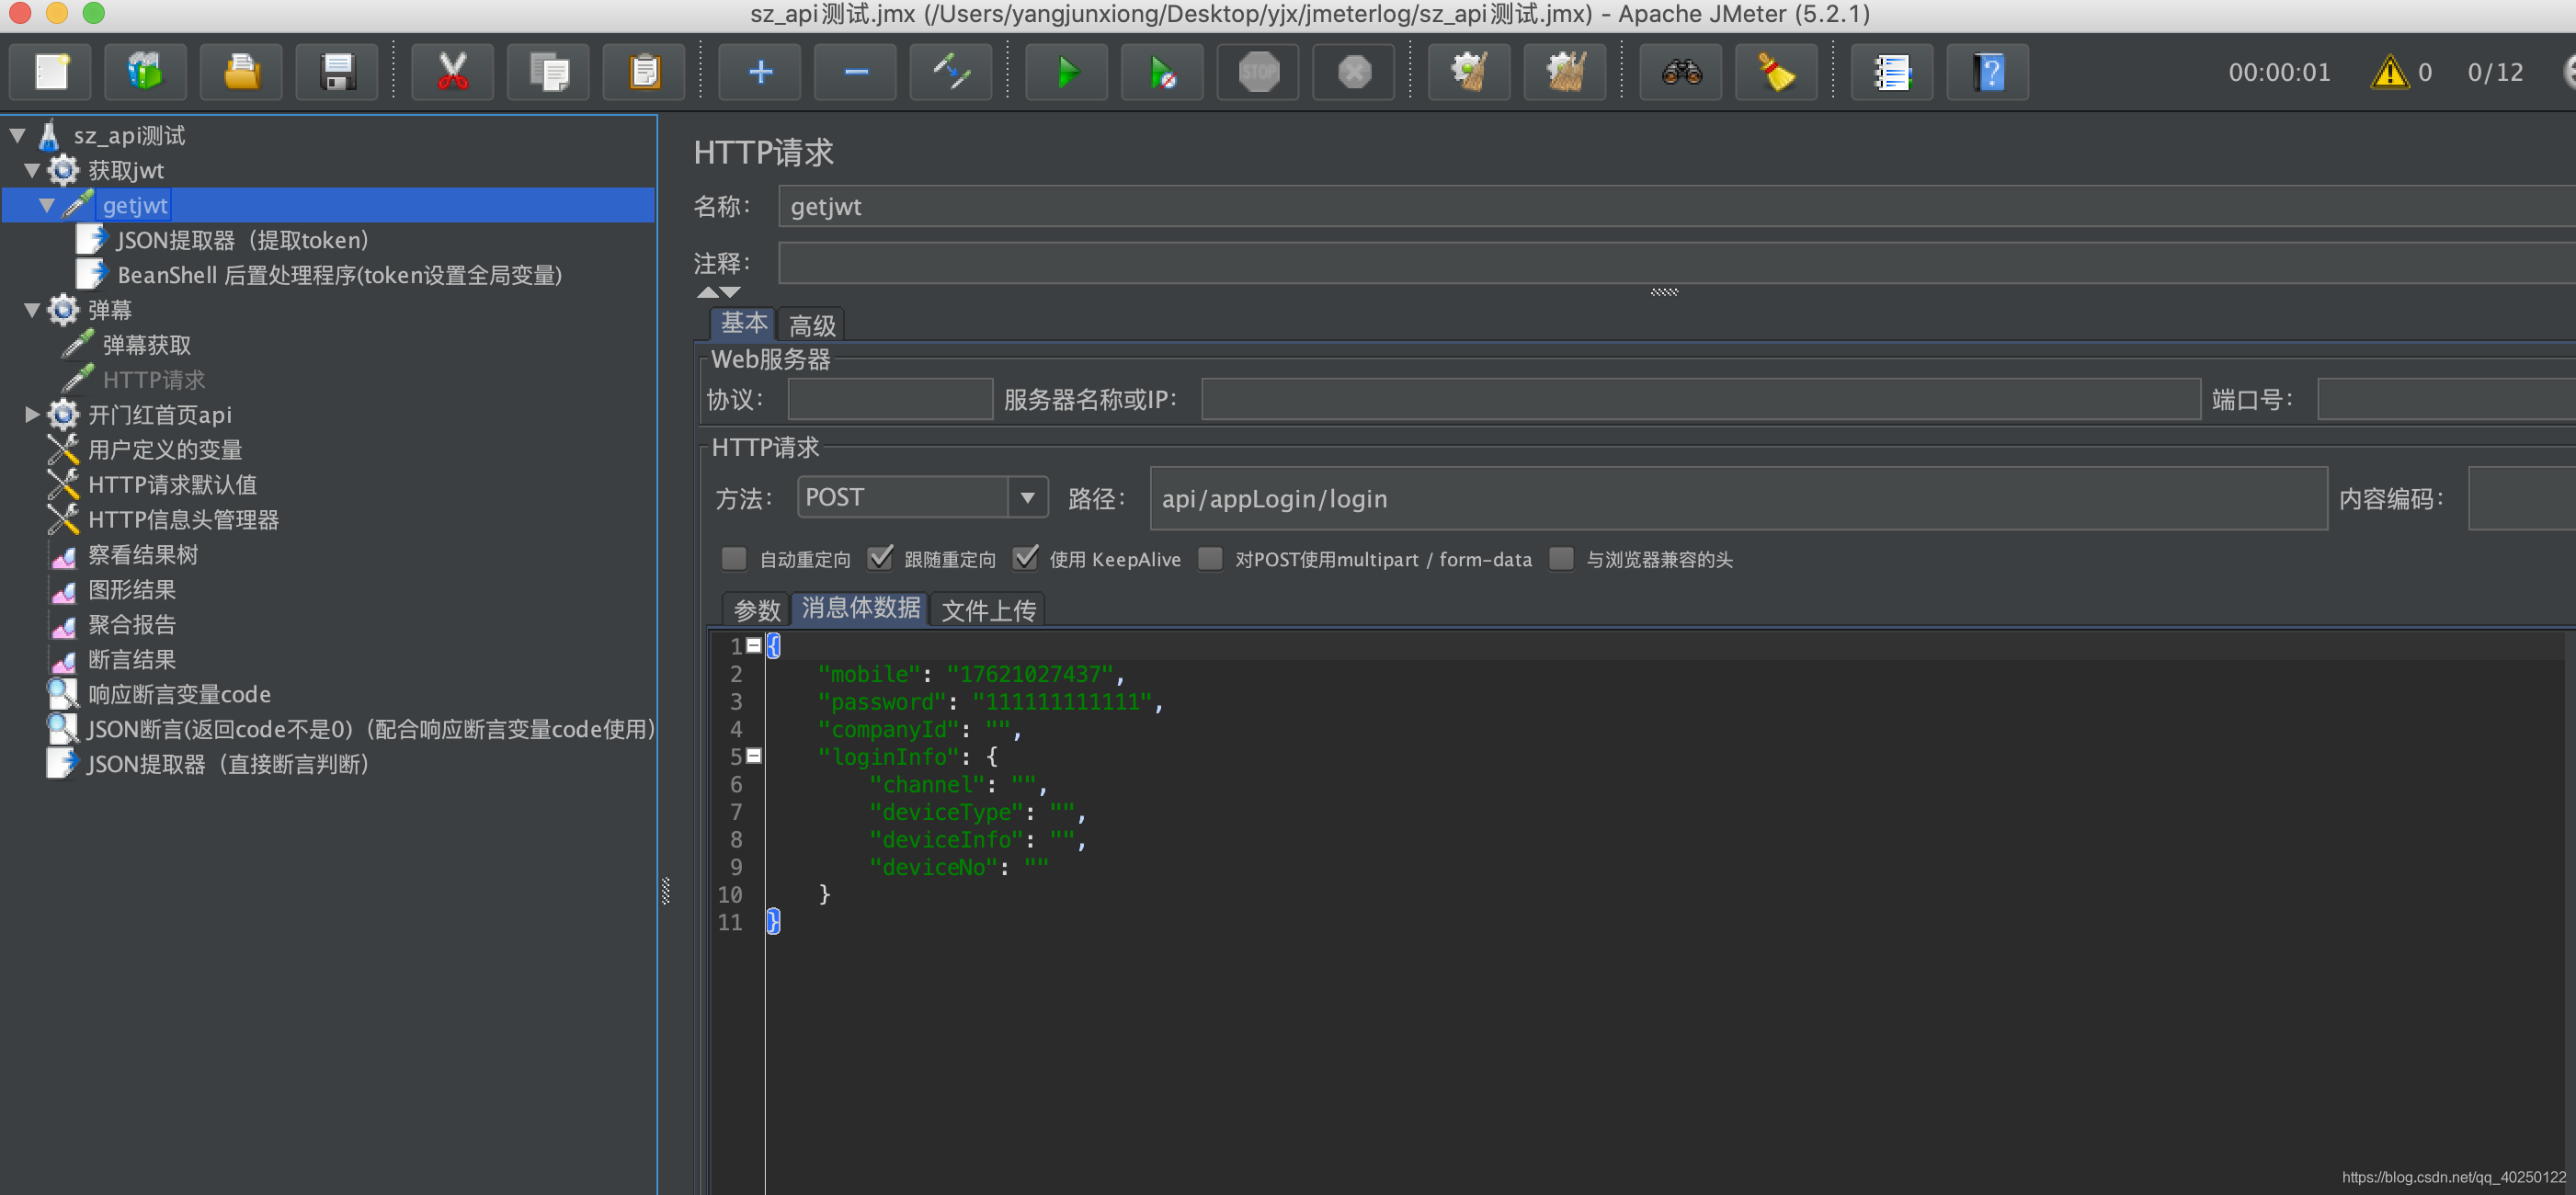Click the Function Helper list icon
Image resolution: width=2576 pixels, height=1195 pixels.
(x=1891, y=72)
